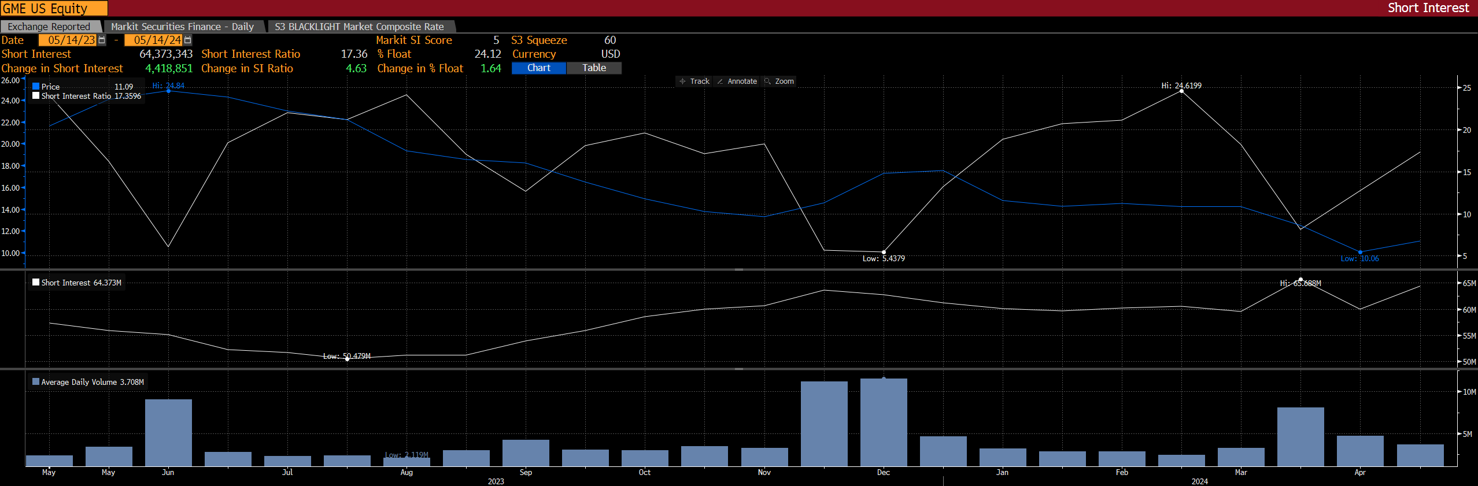Screen dimensions: 1478x486
Task: Click white Short Interest legend swatch in middle panel
Action: click(36, 282)
